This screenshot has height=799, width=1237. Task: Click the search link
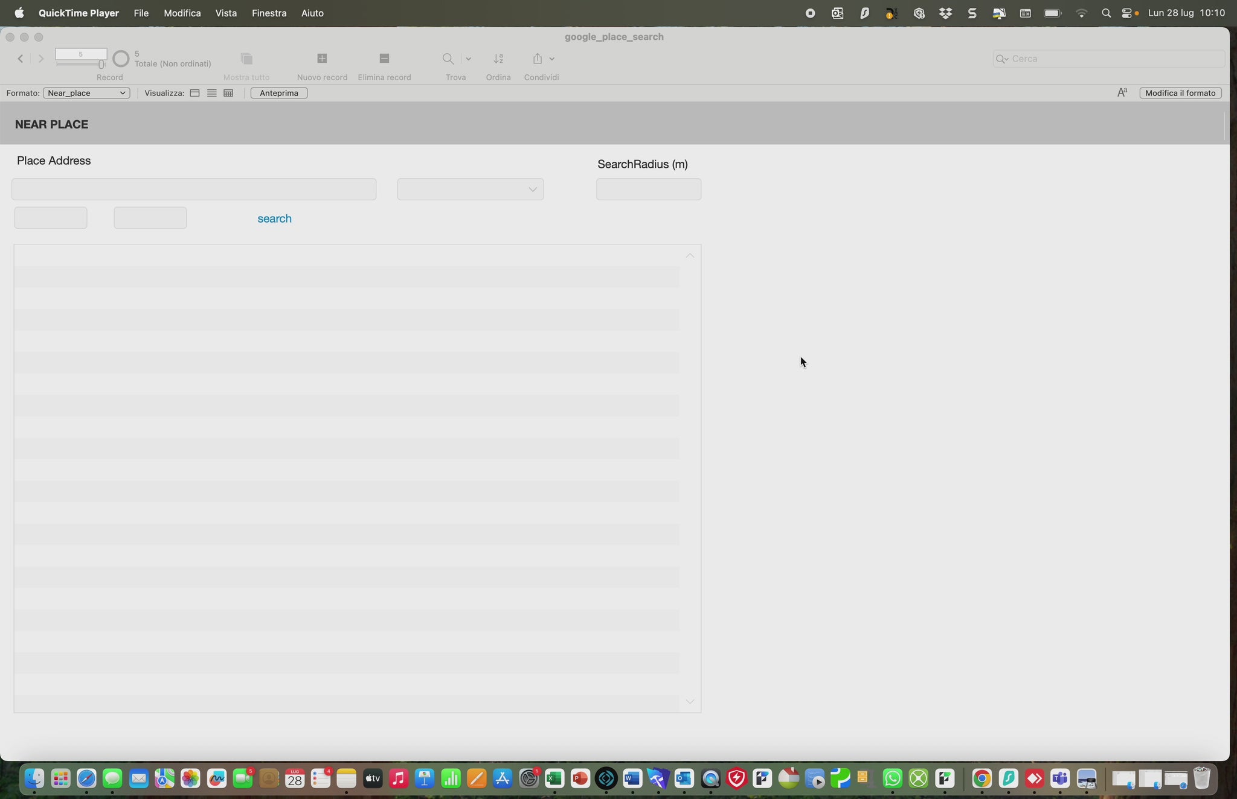[x=274, y=218]
